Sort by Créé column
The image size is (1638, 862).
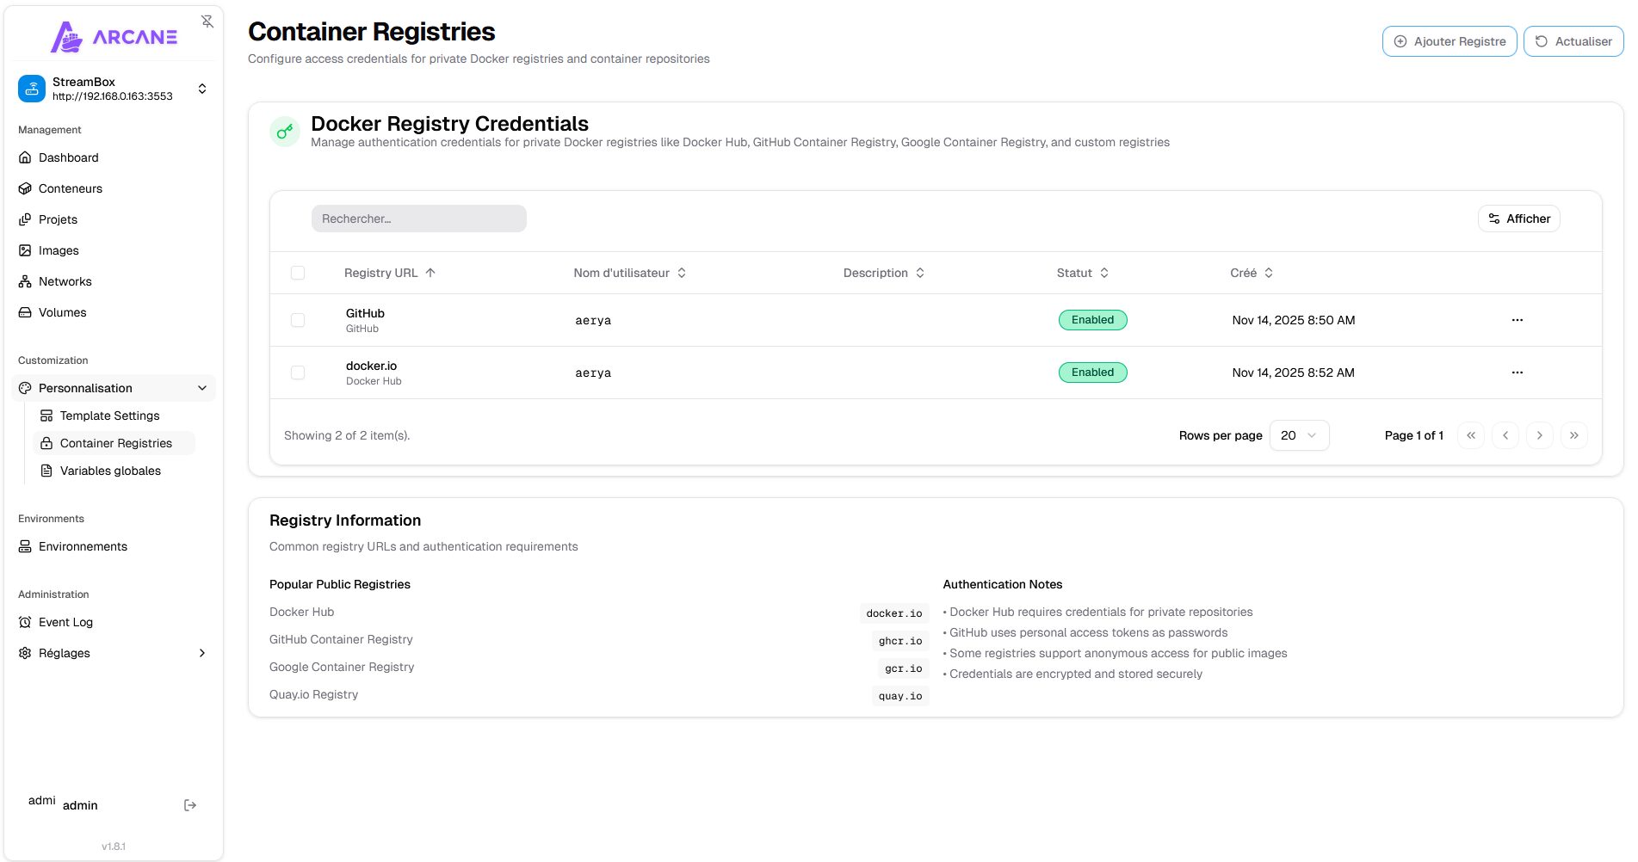[x=1252, y=273]
